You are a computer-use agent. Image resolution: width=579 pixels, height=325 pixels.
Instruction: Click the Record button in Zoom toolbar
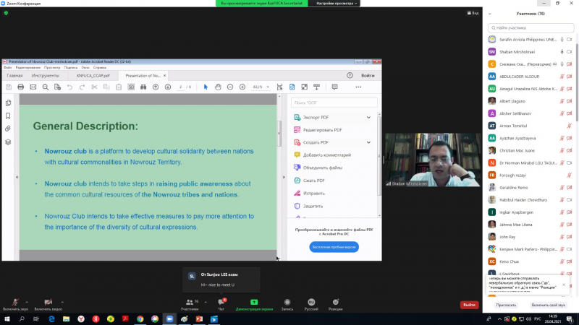click(287, 303)
